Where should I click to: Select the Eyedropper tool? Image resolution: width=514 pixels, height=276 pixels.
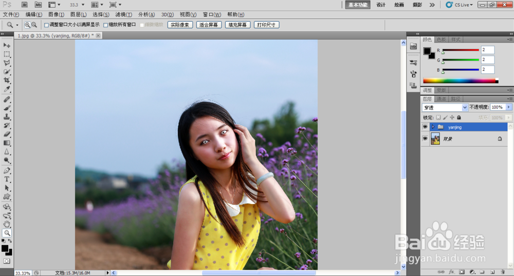click(7, 89)
